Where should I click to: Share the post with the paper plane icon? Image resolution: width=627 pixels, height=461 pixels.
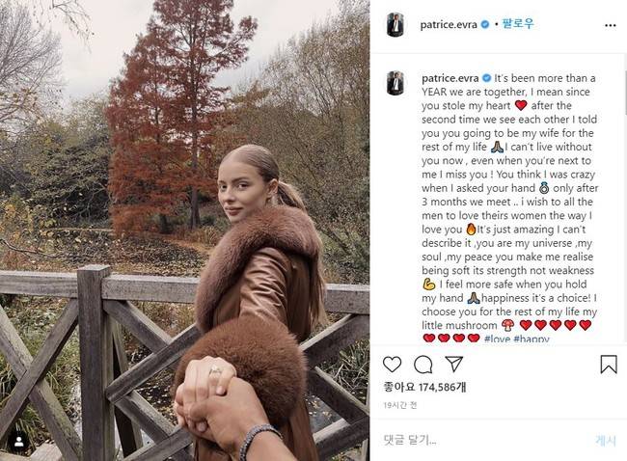tap(453, 365)
